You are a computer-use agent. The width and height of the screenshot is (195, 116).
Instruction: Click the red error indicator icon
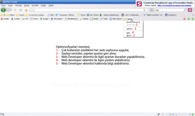coord(184,19)
